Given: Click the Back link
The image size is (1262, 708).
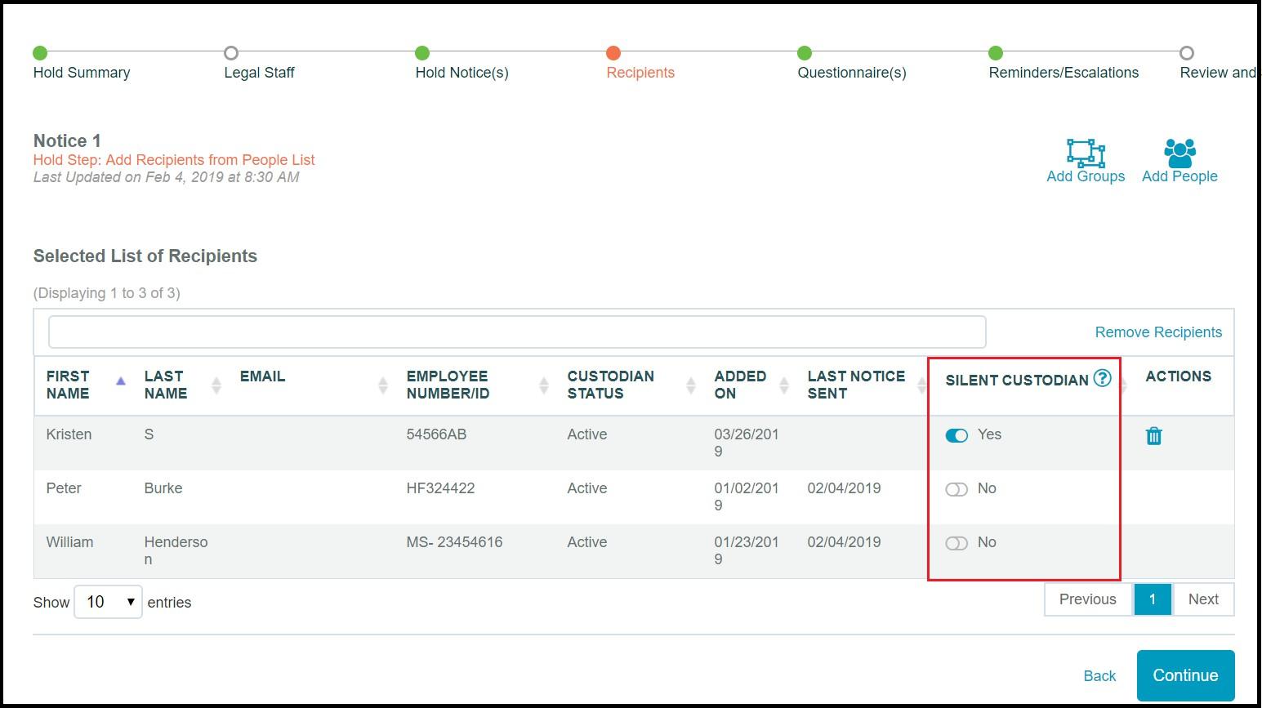Looking at the screenshot, I should click(x=1099, y=676).
